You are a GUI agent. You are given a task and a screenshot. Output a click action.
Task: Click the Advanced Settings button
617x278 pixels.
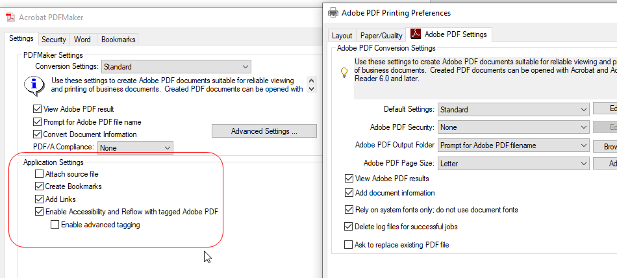[264, 131]
